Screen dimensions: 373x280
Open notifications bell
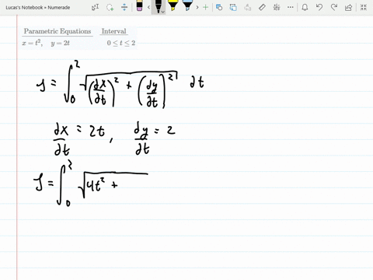(305, 7)
